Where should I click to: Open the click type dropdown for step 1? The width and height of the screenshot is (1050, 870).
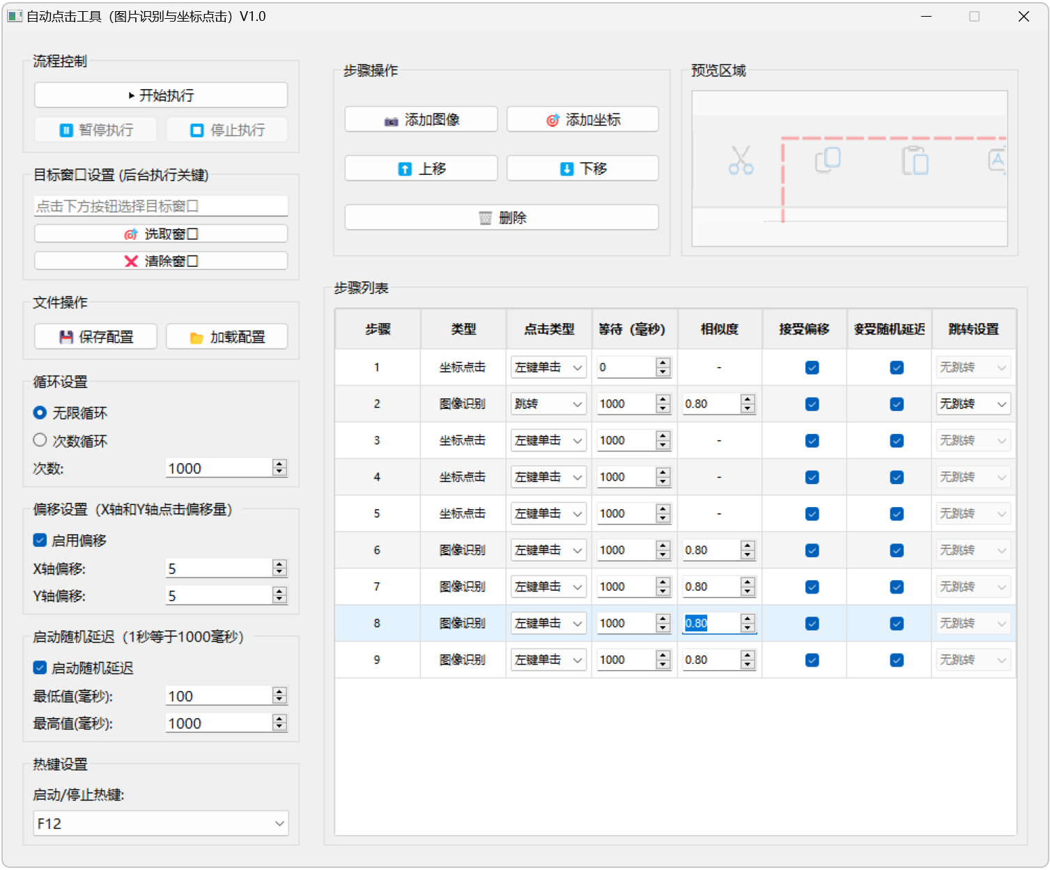(x=548, y=367)
